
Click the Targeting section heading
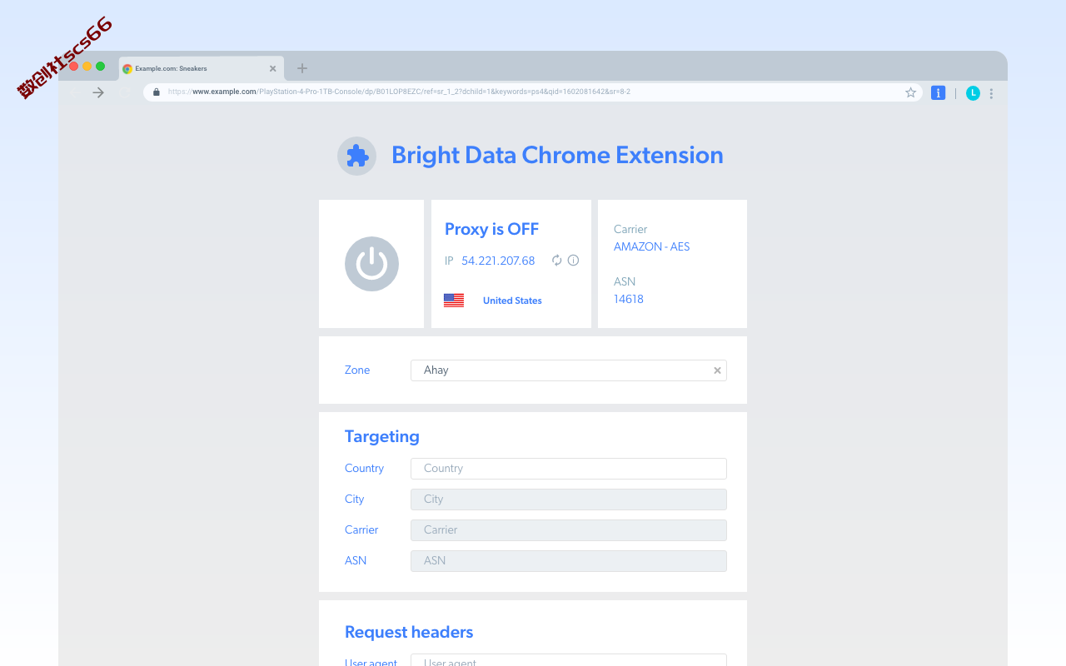(382, 436)
